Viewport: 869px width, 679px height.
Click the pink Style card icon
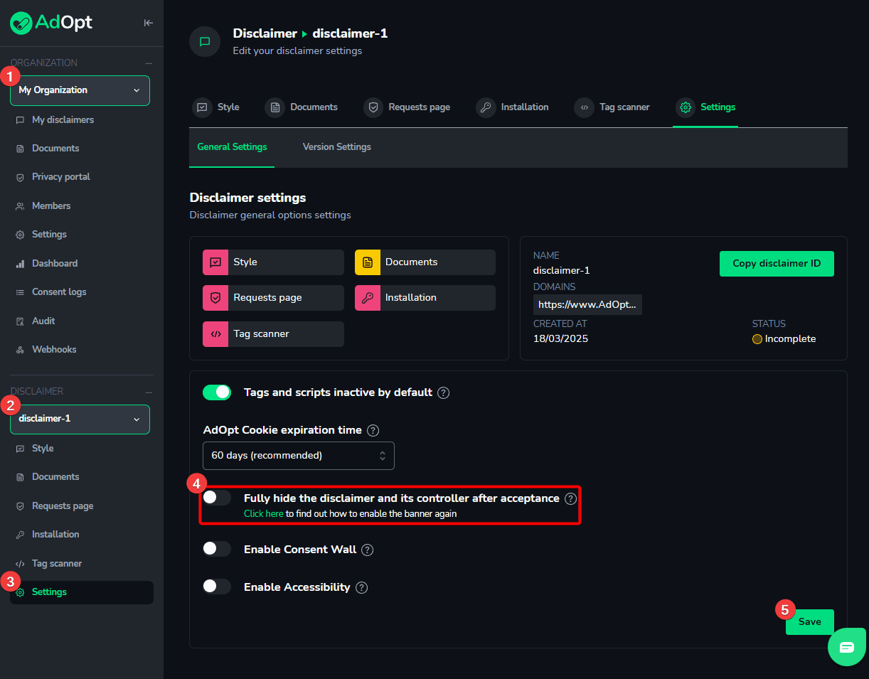[215, 262]
